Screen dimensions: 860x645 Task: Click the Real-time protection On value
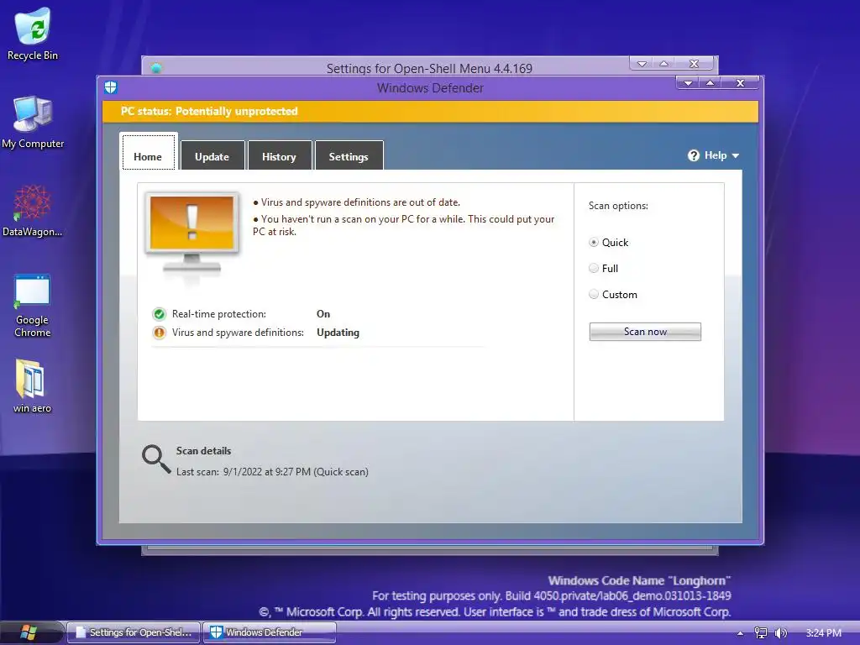(323, 314)
